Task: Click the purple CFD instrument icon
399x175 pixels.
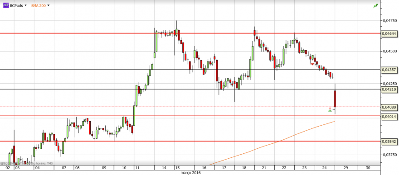Action: click(x=5, y=5)
